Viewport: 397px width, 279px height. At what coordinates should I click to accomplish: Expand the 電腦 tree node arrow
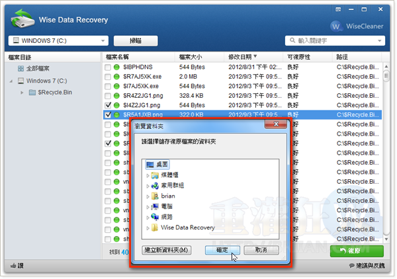tap(147, 207)
